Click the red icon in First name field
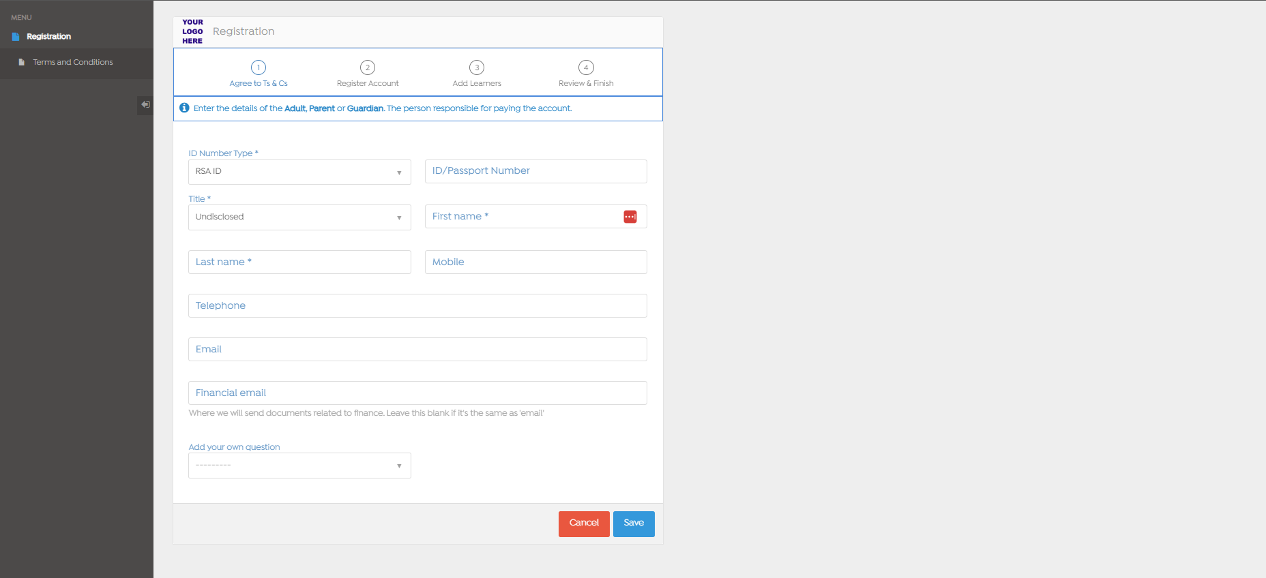Image resolution: width=1266 pixels, height=578 pixels. pos(630,217)
